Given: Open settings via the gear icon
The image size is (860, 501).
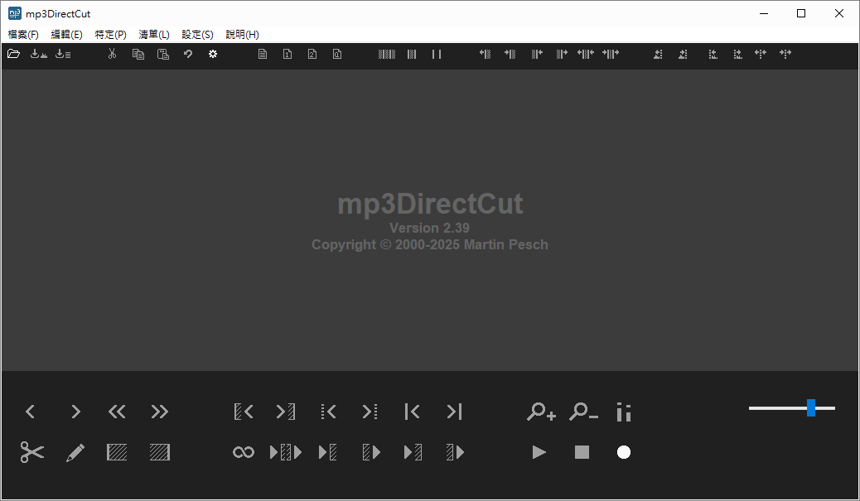Looking at the screenshot, I should pos(213,54).
